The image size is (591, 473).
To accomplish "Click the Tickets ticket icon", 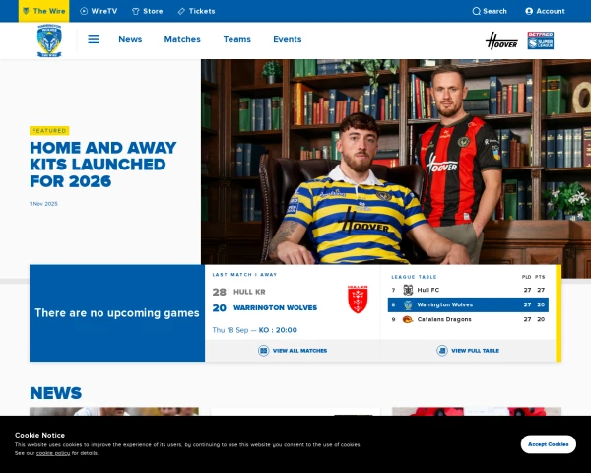I will 181,11.
